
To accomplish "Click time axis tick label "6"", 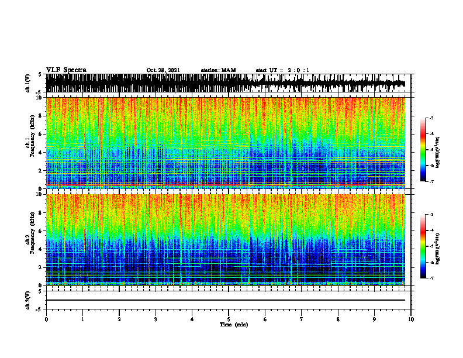I will click(265, 319).
